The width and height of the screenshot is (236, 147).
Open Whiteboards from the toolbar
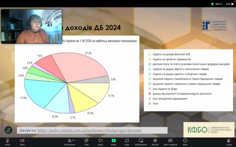tap(141, 141)
